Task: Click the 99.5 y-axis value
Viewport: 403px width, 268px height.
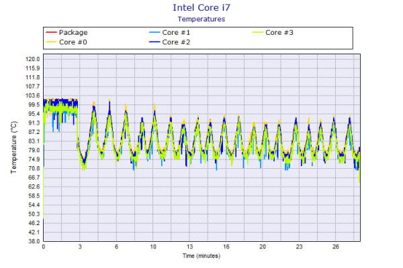Action: [34, 105]
